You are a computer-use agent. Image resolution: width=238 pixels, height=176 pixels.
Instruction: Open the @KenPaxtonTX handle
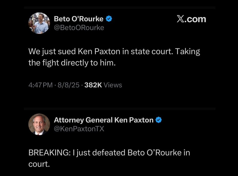pos(79,129)
